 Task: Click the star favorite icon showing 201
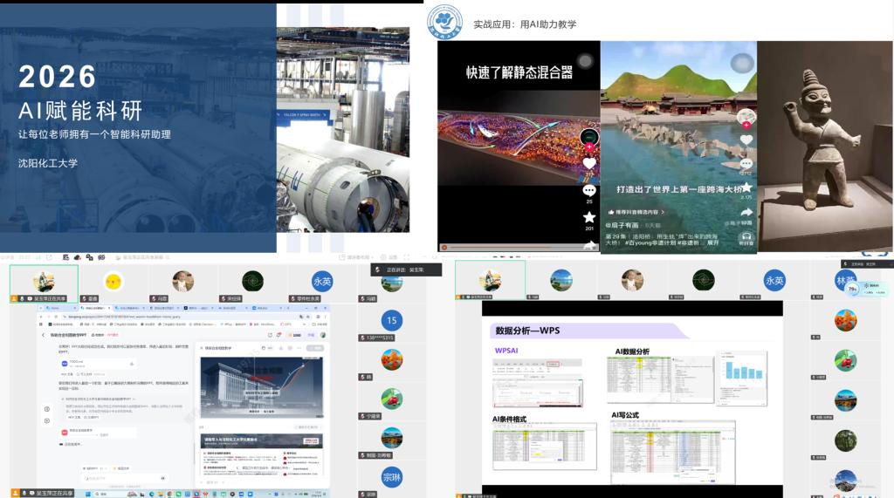[589, 217]
